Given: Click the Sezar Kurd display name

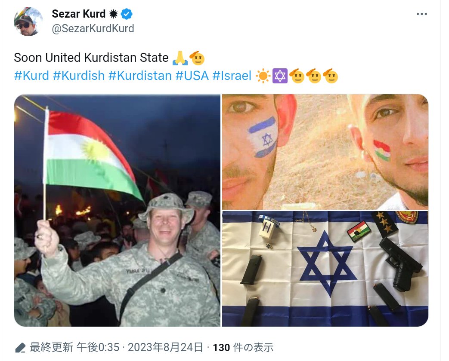Looking at the screenshot, I should [x=79, y=14].
